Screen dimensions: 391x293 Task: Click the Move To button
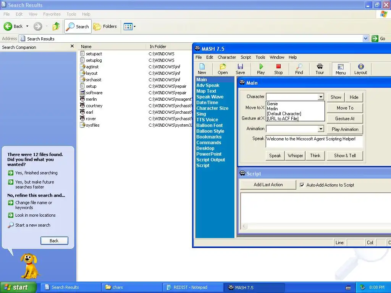tap(345, 108)
